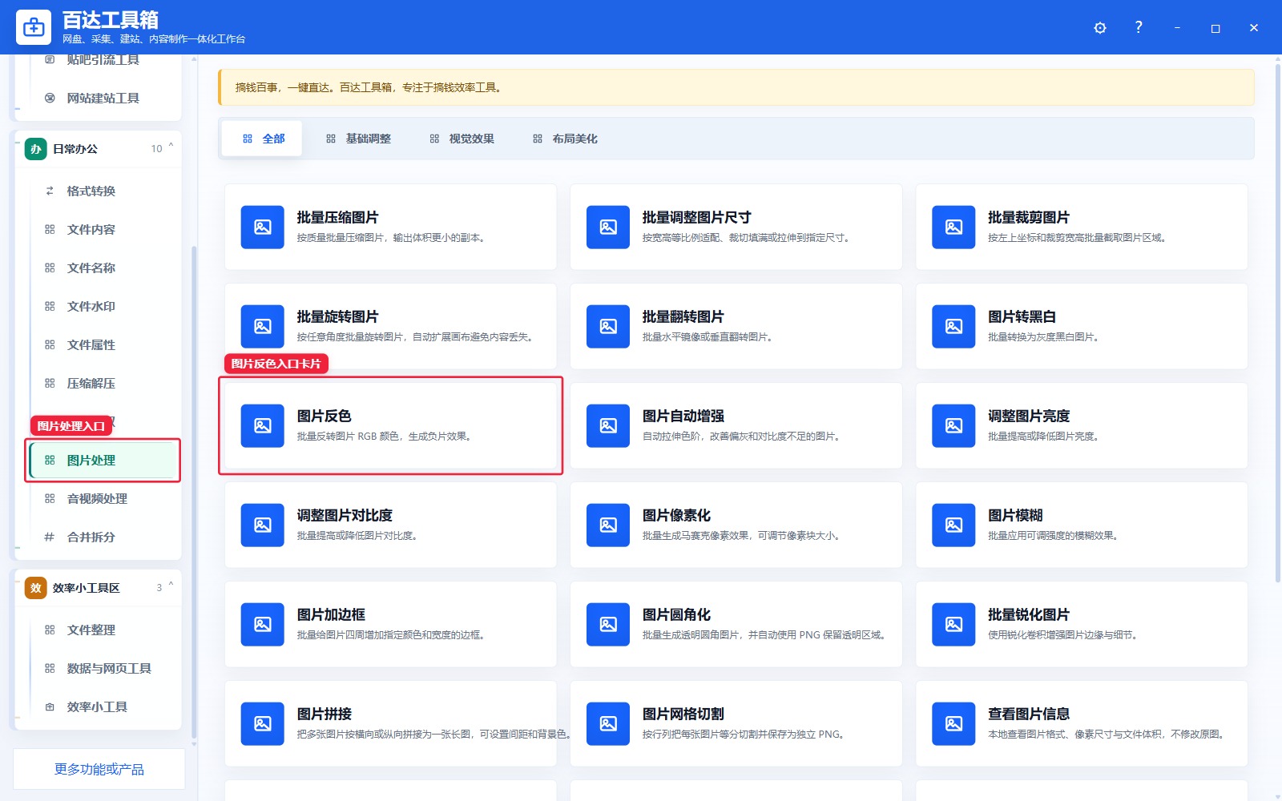1282x801 pixels.
Task: Click the 图片圆角化 image icon
Action: (x=608, y=624)
